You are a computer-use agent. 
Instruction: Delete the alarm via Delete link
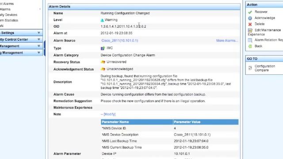point(260,24)
